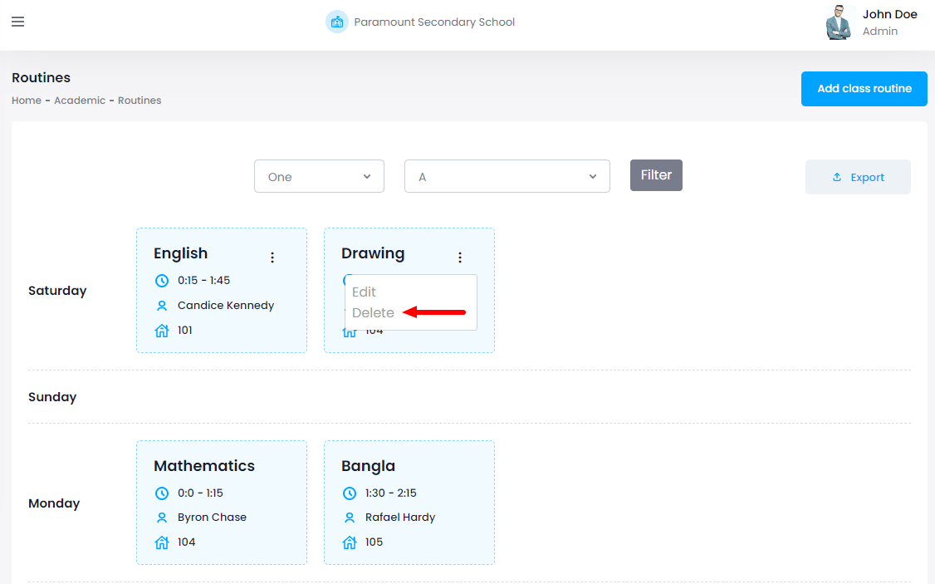Screen dimensions: 935x584
Task: Open the hamburger sidebar menu
Action: (17, 22)
